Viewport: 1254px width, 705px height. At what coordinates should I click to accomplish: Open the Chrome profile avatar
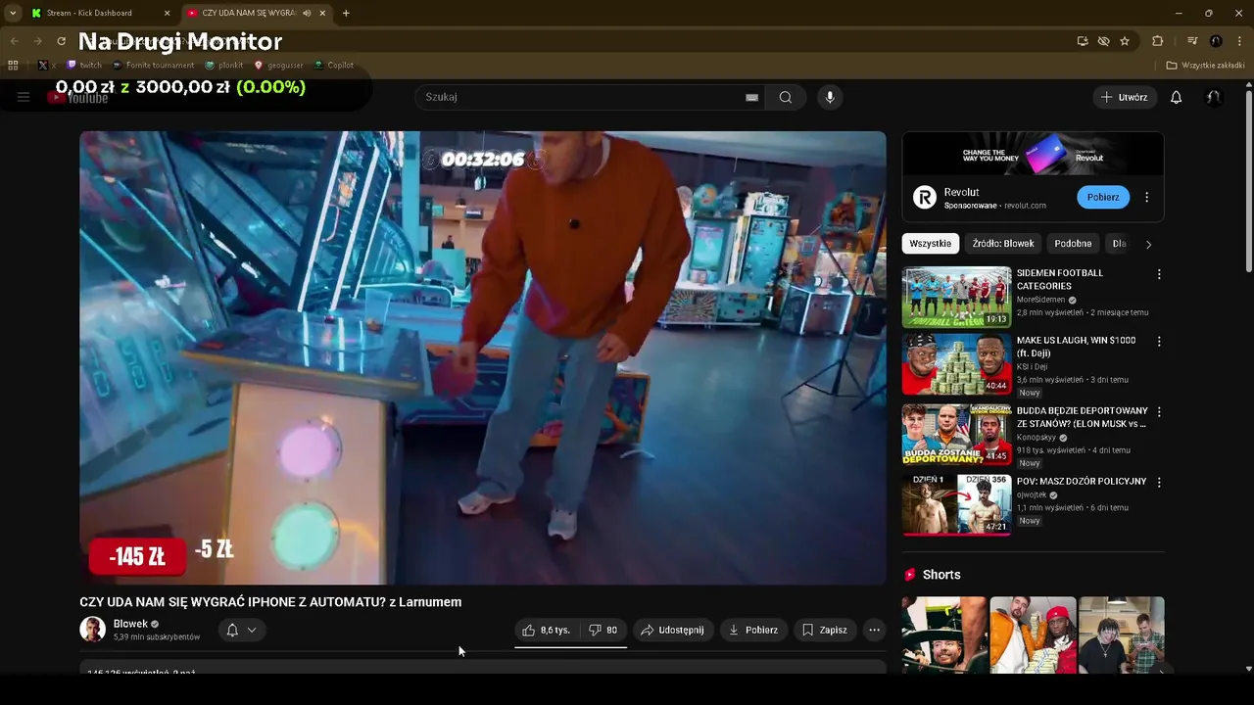coord(1216,41)
